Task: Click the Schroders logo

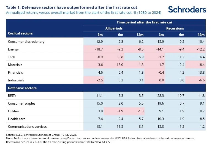Action: [x=187, y=9]
